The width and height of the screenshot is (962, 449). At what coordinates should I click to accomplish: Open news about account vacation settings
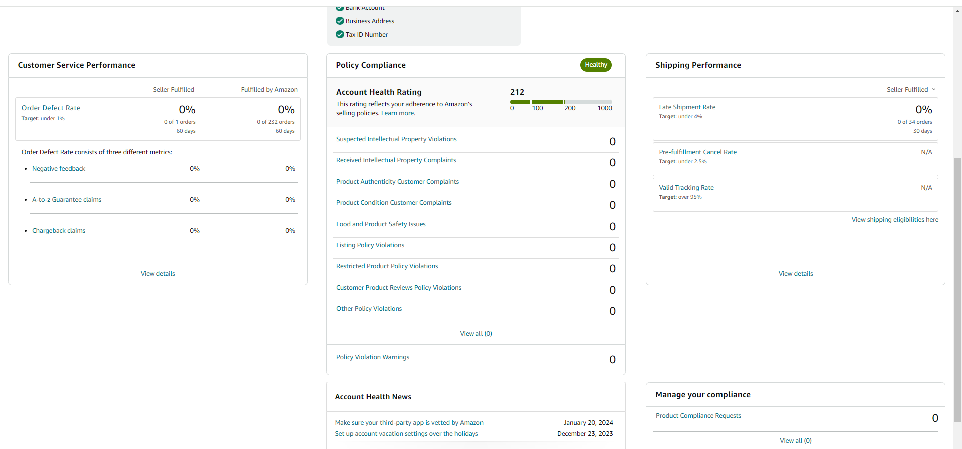tap(406, 434)
